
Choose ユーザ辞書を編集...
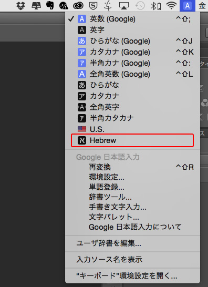coord(132,243)
